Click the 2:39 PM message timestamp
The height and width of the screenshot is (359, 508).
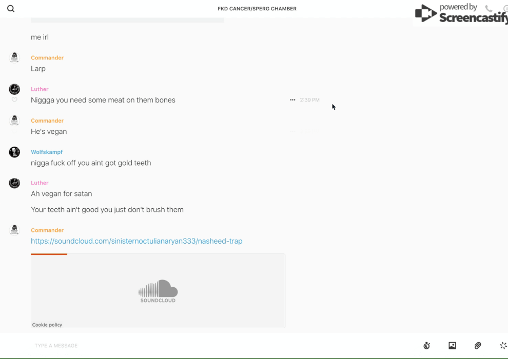point(309,100)
